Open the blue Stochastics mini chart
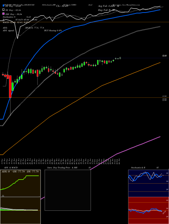169x224 pixels. click(148, 183)
